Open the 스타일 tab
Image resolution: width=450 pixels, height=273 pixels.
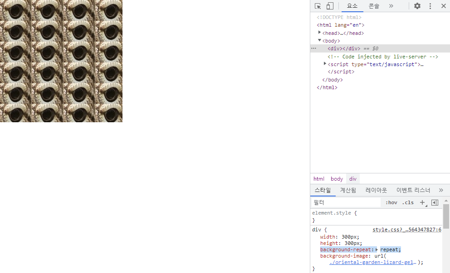click(323, 190)
